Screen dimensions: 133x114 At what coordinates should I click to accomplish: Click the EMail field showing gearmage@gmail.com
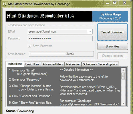[60, 32]
